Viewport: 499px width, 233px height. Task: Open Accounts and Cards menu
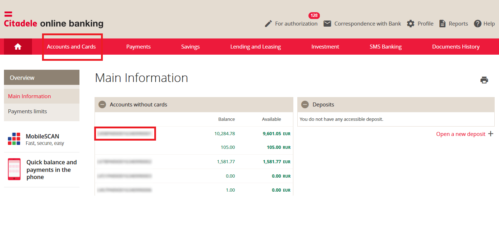pos(71,47)
